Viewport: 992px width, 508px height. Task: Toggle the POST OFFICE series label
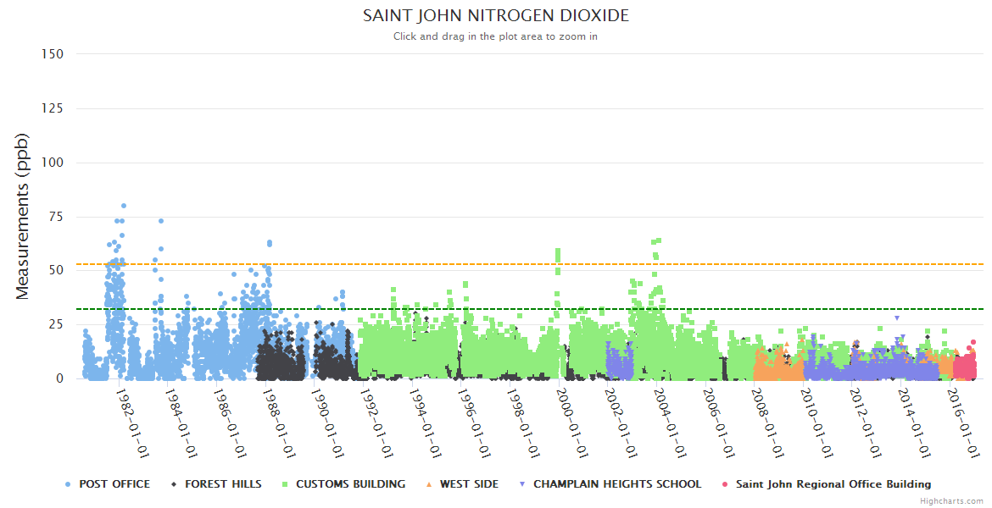click(x=114, y=484)
